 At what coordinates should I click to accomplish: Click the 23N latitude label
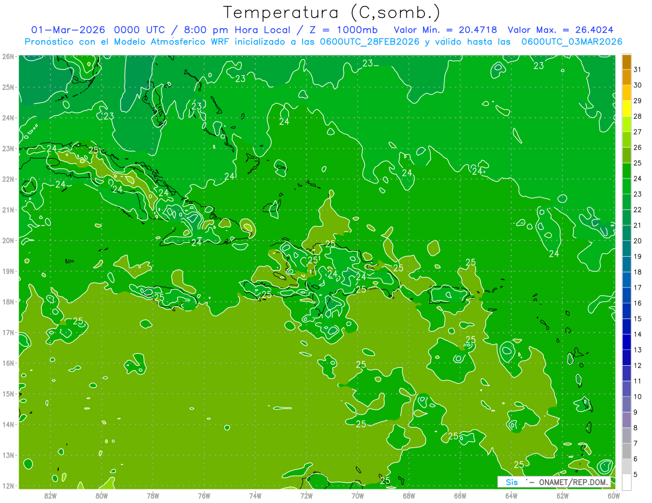[x=8, y=148]
